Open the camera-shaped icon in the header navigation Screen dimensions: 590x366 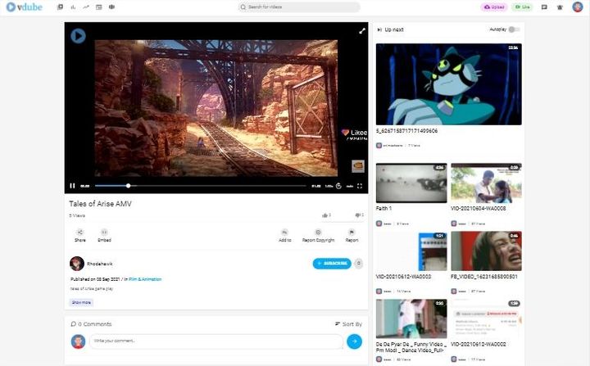(111, 7)
